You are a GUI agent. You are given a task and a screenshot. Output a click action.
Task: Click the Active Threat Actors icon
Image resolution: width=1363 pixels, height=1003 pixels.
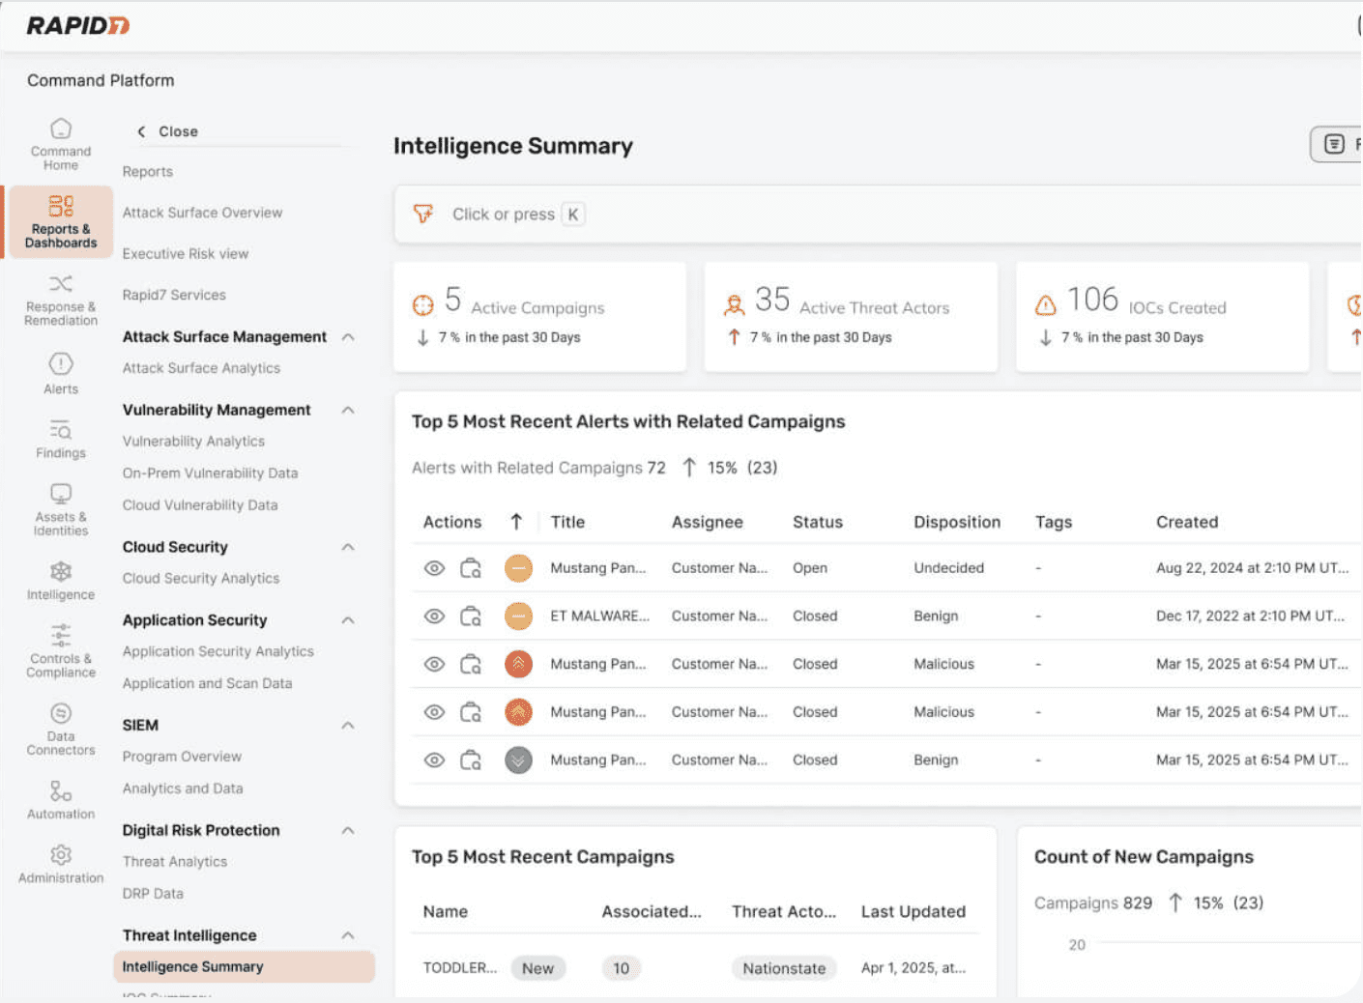(x=735, y=305)
